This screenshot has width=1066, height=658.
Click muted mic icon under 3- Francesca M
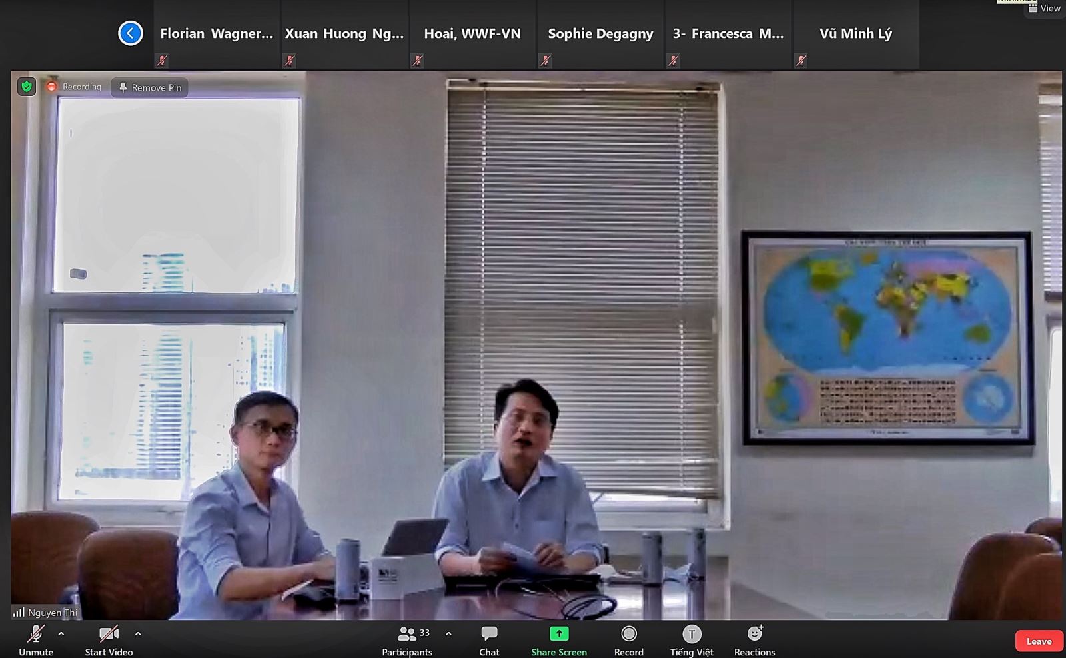(x=674, y=61)
